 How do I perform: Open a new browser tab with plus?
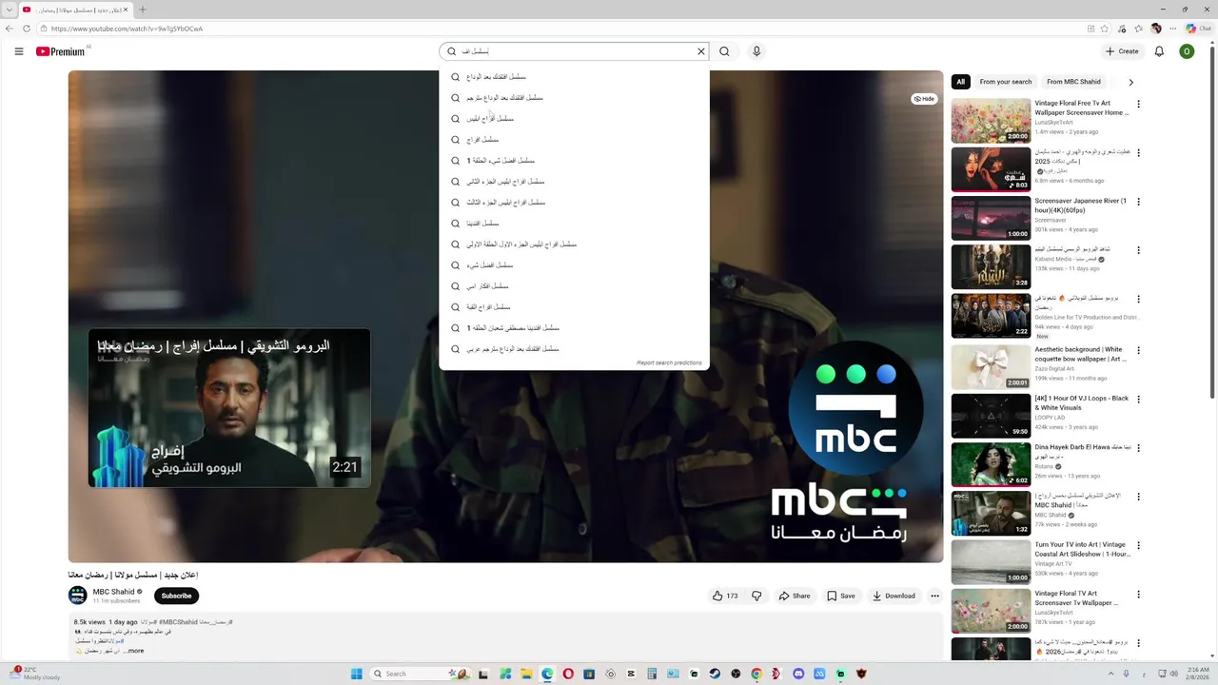[143, 10]
